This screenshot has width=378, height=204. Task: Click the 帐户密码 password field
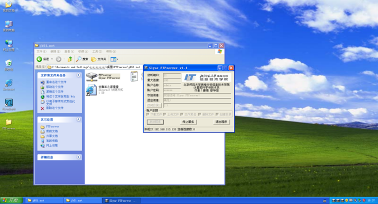pos(172,90)
